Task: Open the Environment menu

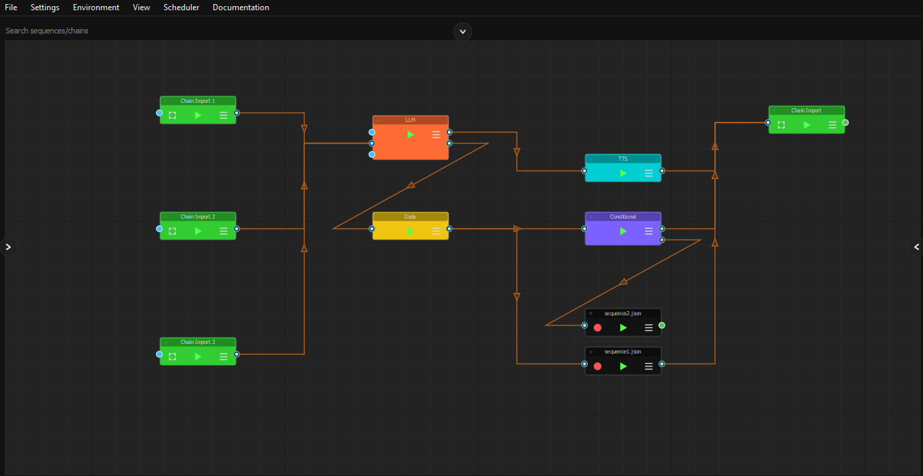Action: 95,7
